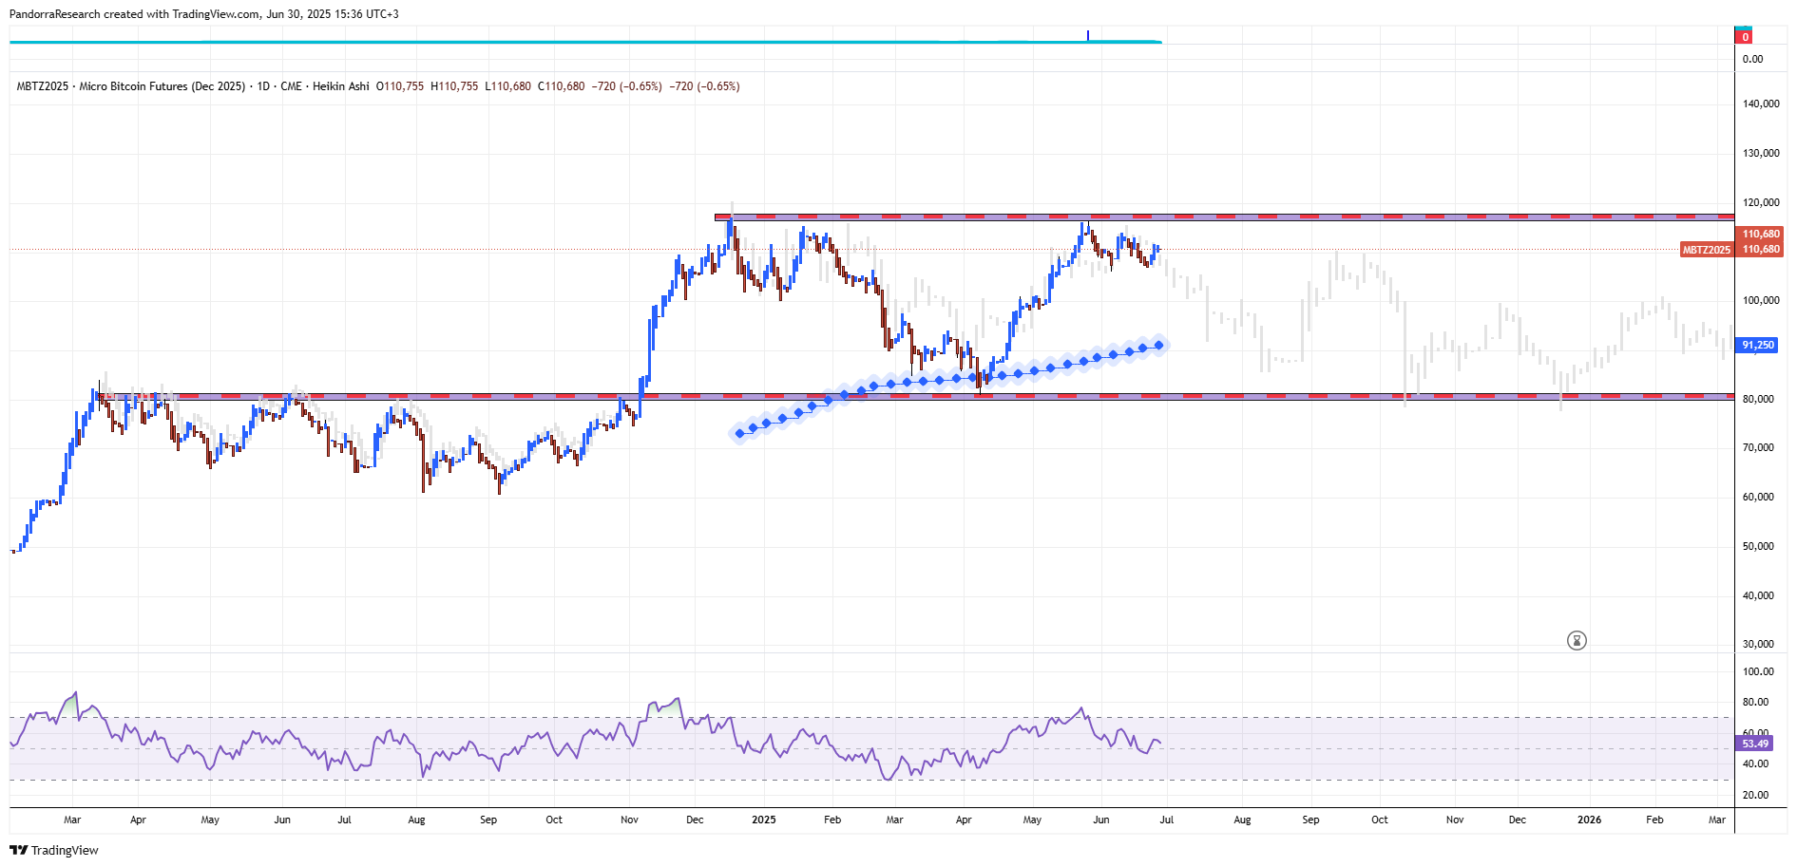Click the 130,000 price scale label
The image size is (1797, 867).
tap(1761, 153)
